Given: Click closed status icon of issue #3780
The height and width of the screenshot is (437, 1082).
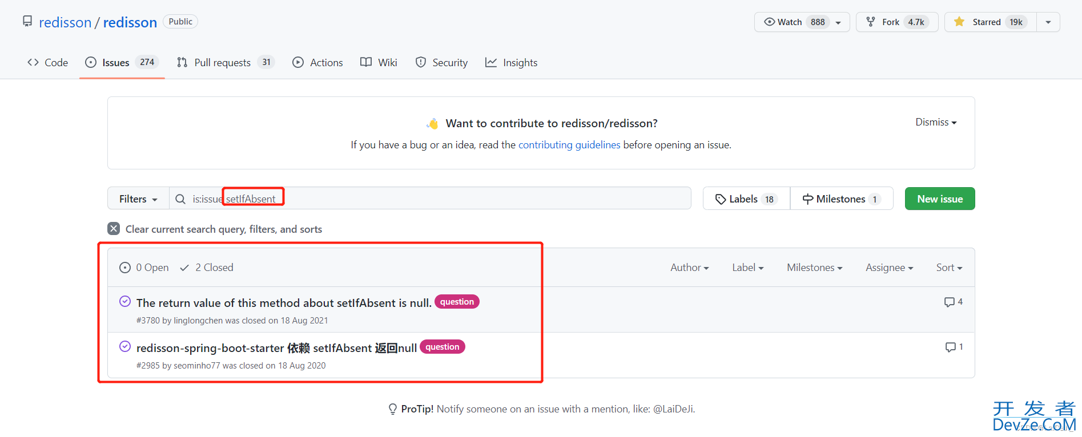Looking at the screenshot, I should [125, 301].
